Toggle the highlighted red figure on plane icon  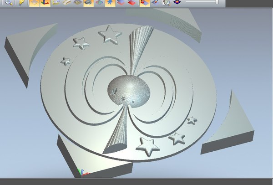[144, 3]
